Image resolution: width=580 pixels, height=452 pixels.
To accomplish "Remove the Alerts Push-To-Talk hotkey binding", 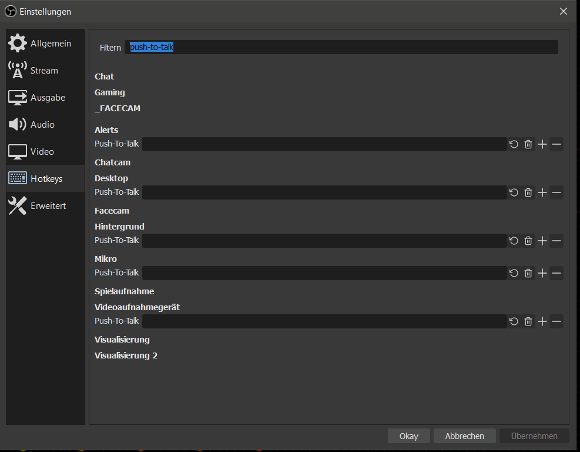I will 556,144.
